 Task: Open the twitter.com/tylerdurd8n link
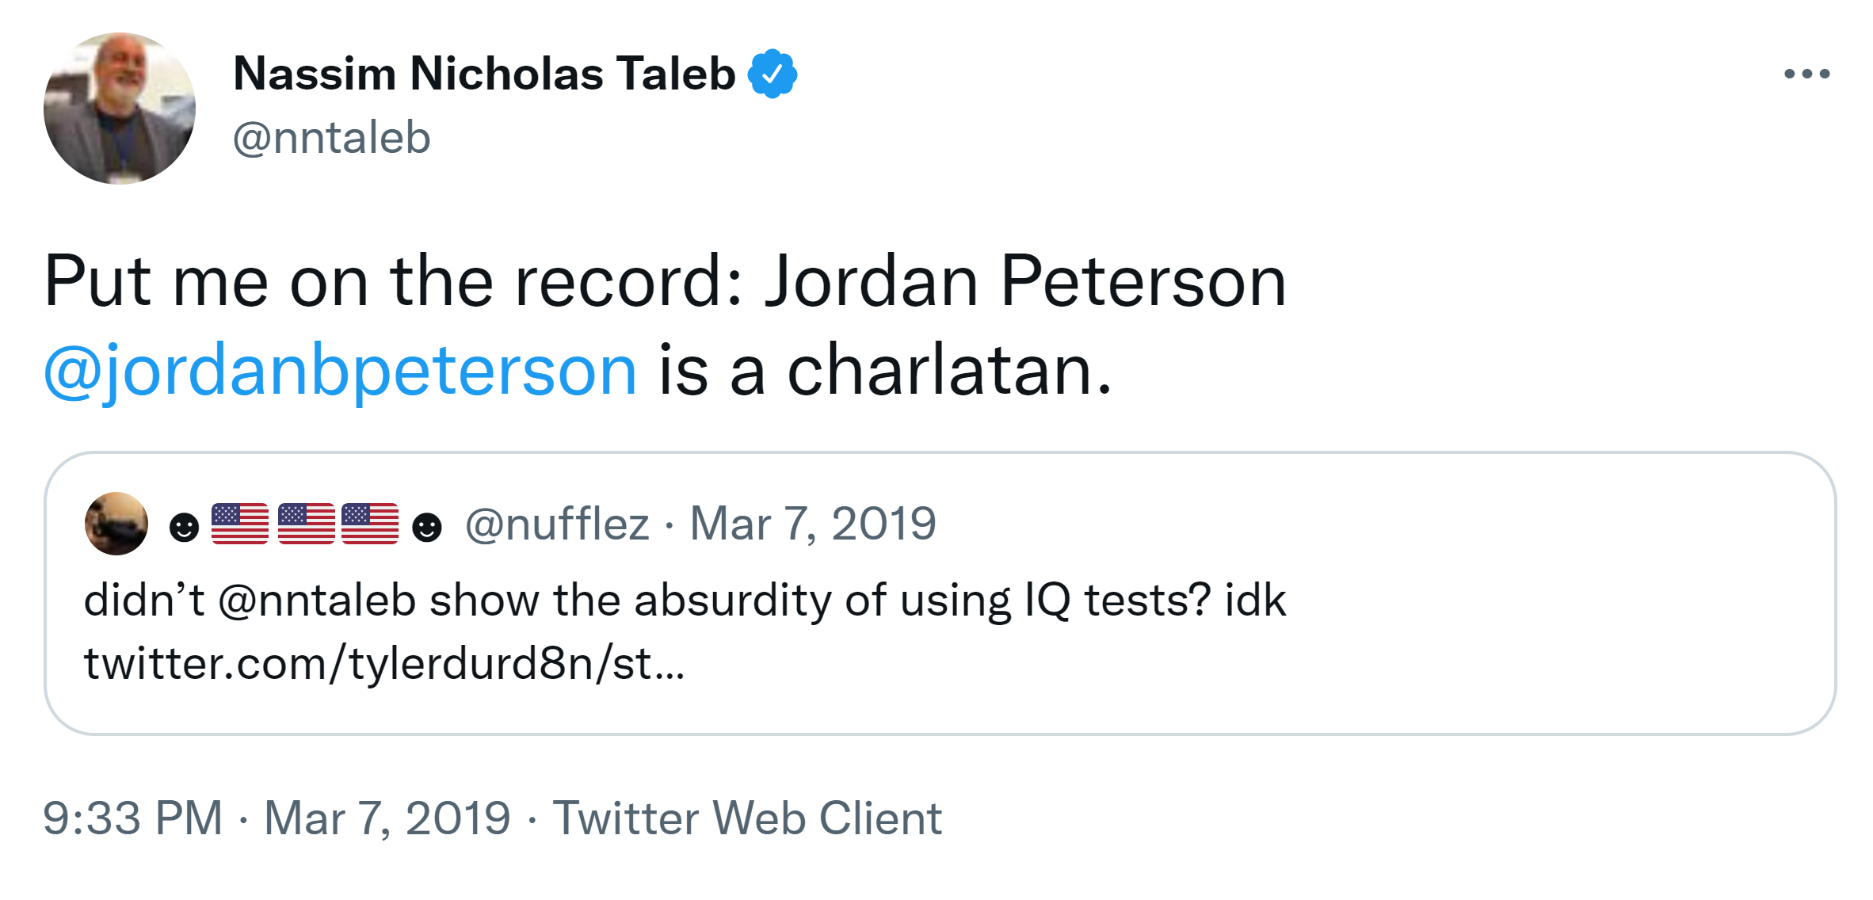384,663
